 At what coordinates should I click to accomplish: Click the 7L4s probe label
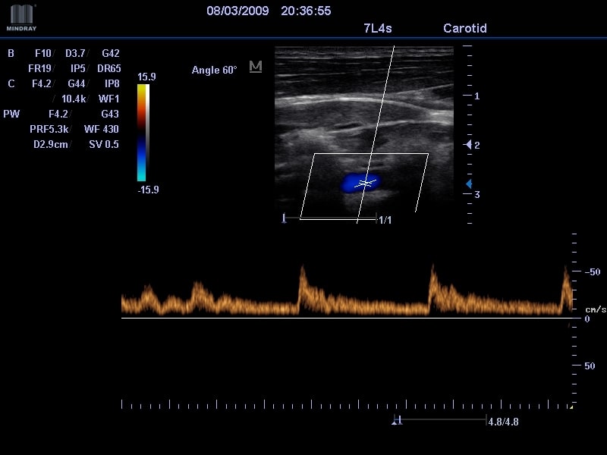click(x=378, y=29)
